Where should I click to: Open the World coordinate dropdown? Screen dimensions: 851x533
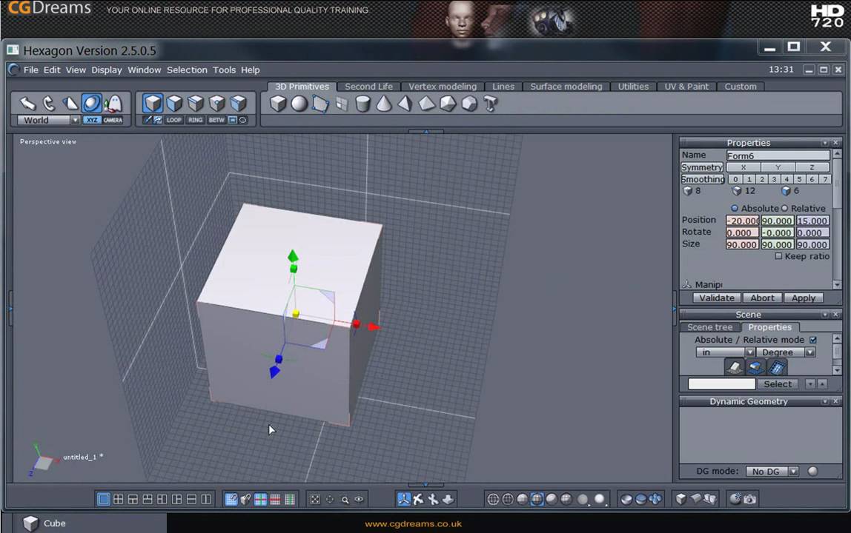point(48,121)
